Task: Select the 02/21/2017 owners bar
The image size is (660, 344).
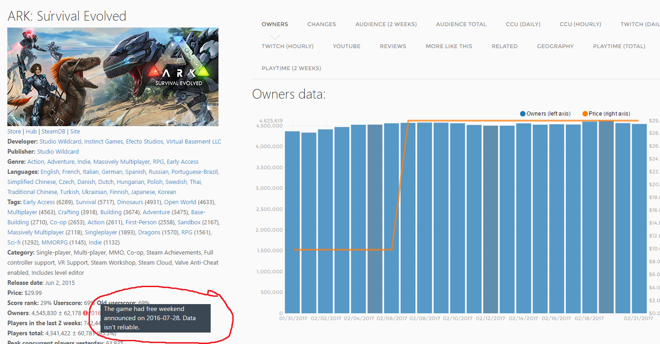Action: [x=639, y=218]
